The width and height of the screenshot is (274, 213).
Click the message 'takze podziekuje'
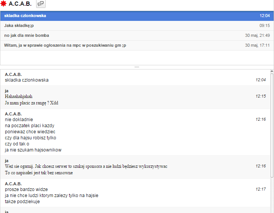[22, 202]
